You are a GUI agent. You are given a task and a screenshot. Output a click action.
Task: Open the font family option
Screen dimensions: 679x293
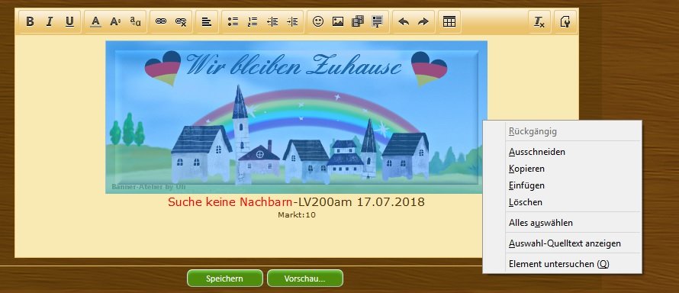click(136, 21)
